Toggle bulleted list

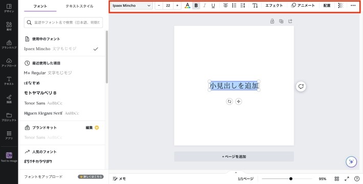pos(234,6)
